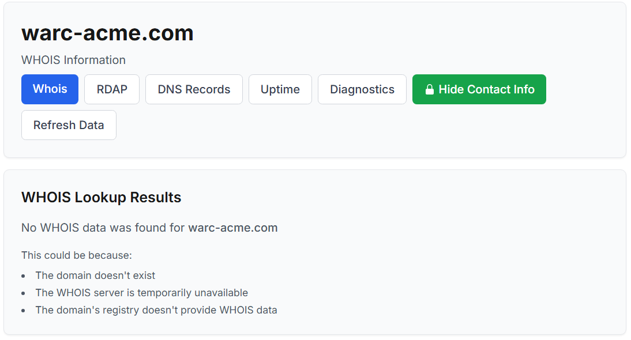Switch to the Whois tab
Viewport: 631px width, 340px height.
point(50,89)
